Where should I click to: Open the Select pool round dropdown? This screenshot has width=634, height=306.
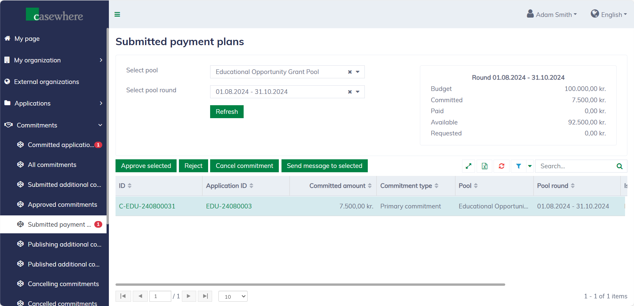coord(357,92)
